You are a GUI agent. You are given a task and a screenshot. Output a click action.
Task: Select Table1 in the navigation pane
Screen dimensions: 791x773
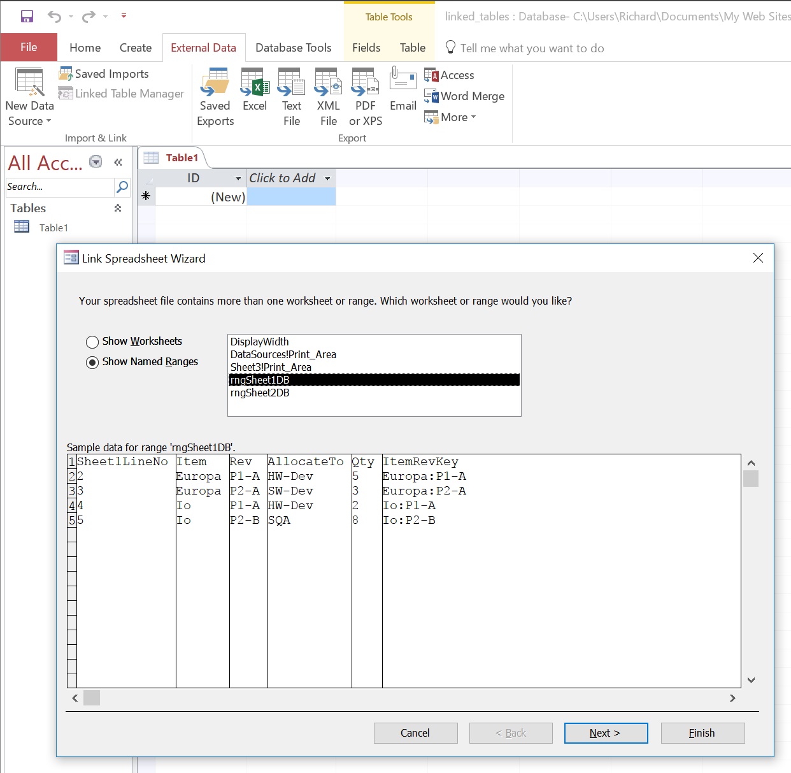pyautogui.click(x=53, y=228)
